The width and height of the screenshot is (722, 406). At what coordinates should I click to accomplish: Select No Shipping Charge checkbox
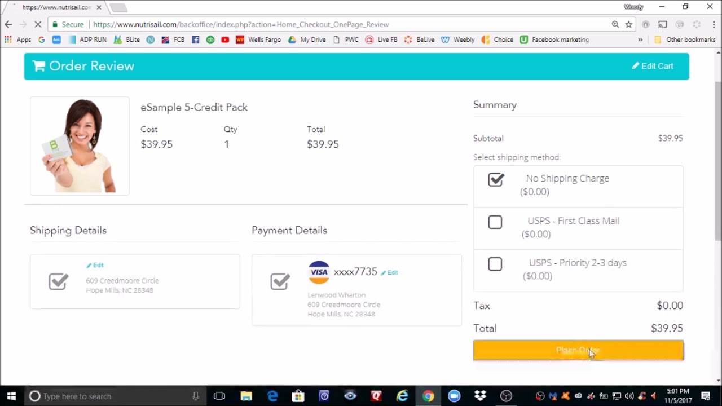(x=496, y=179)
